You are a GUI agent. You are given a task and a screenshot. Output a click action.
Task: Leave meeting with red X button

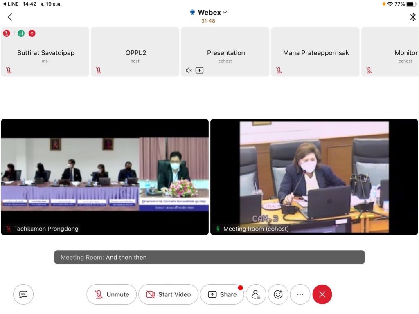click(322, 294)
